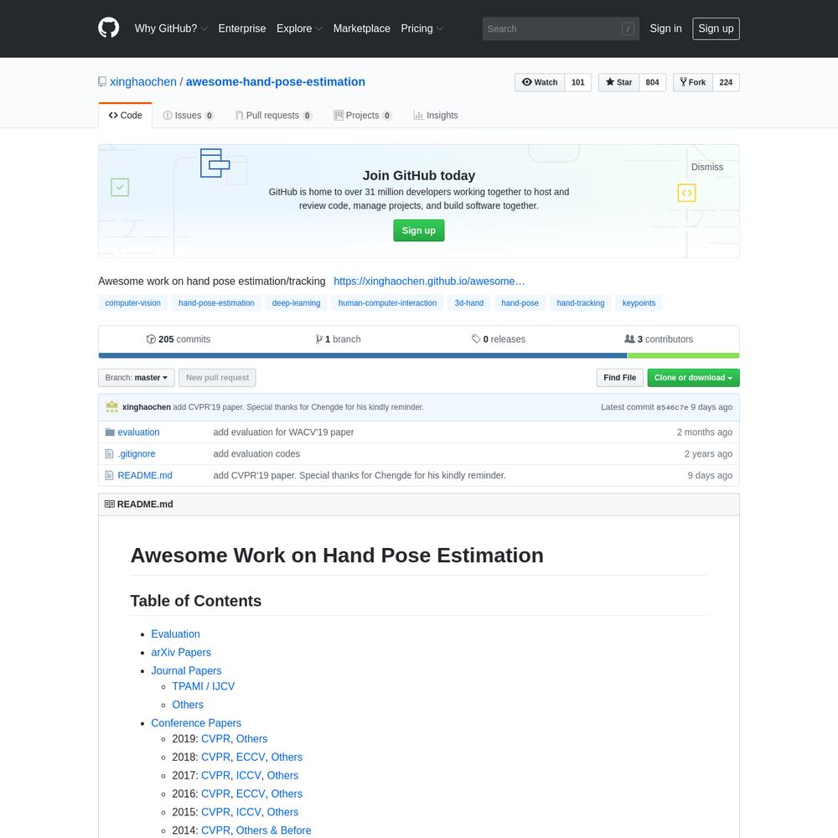The image size is (838, 838).
Task: Open latest commit hash 8546c7e
Action: pyautogui.click(x=672, y=407)
